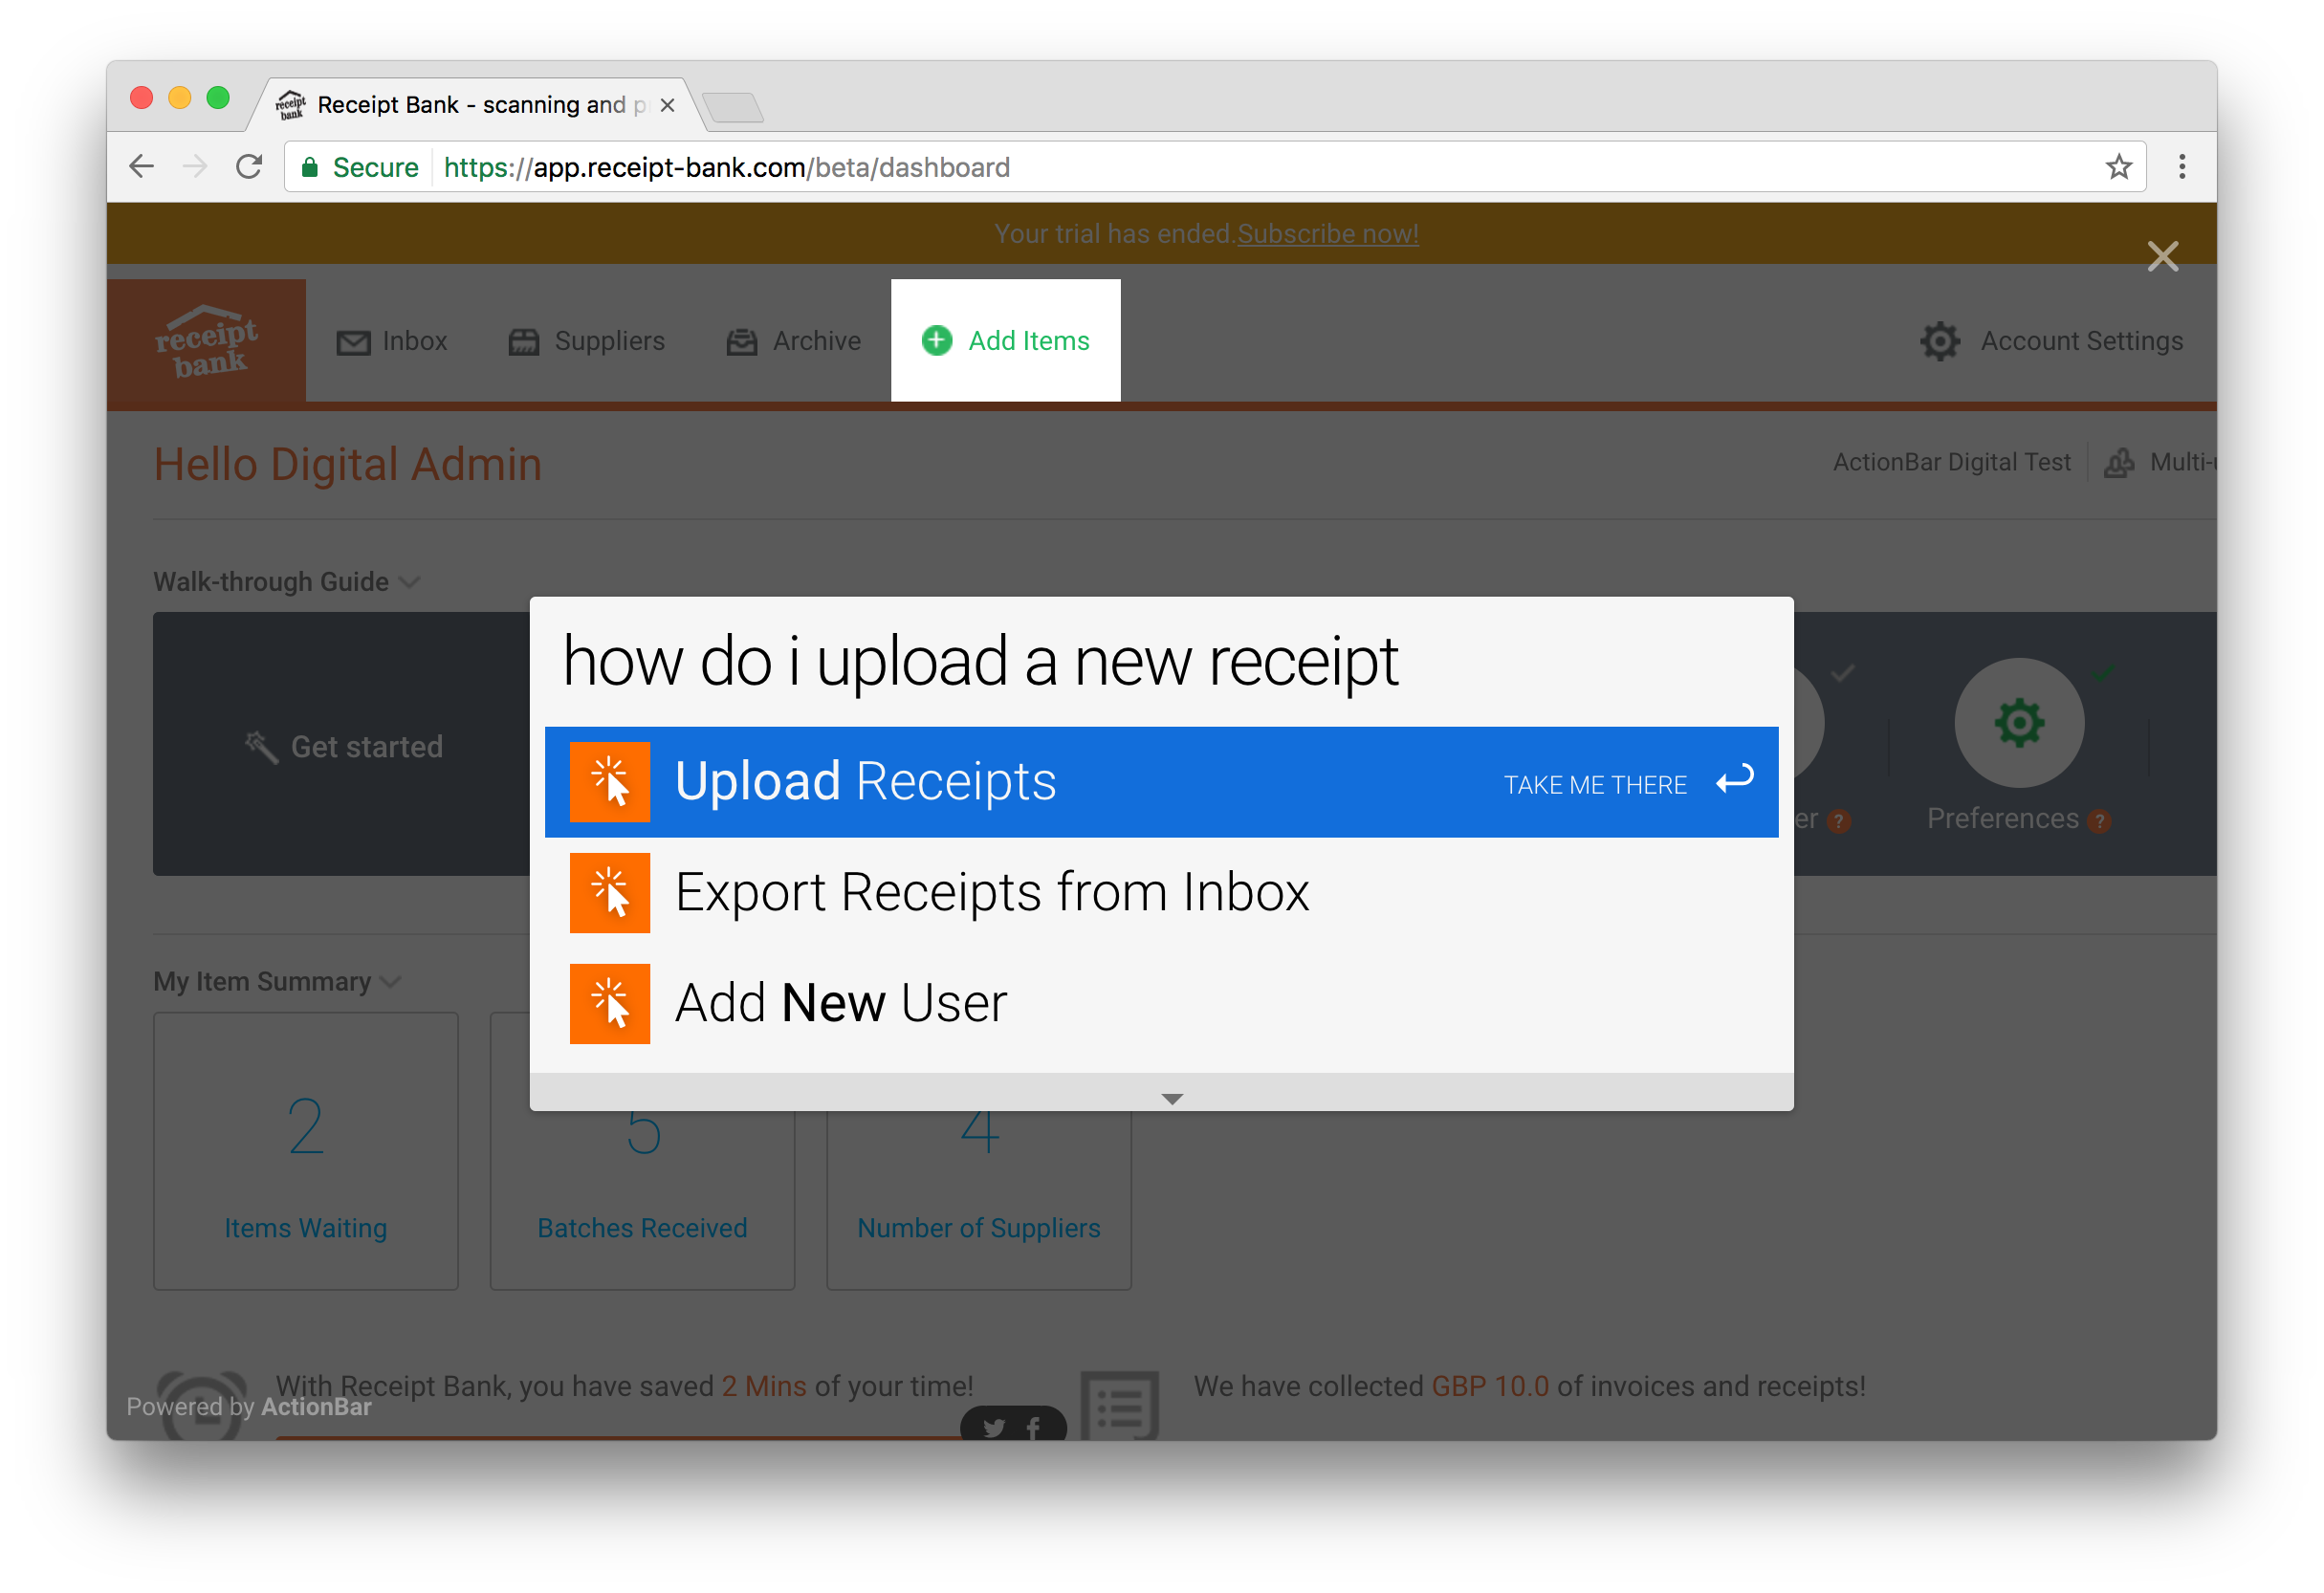Collapse the Walk-through Guide section
Image resolution: width=2324 pixels, height=1593 pixels.
click(x=409, y=582)
